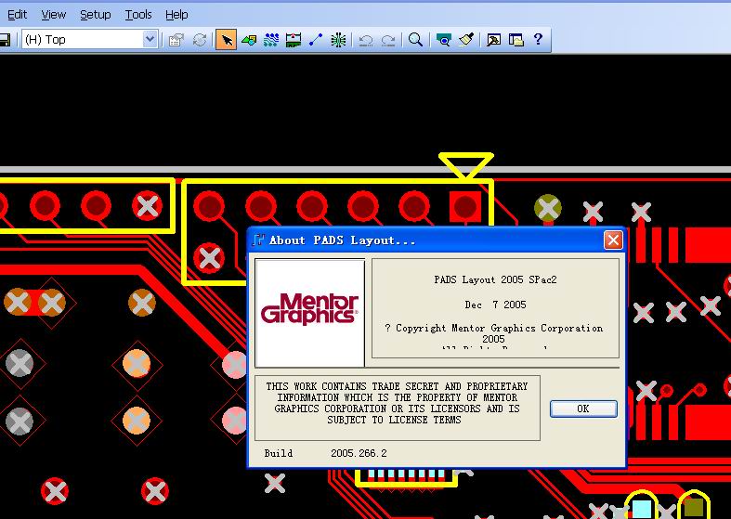Open the View menu
The image size is (731, 519).
(x=54, y=15)
